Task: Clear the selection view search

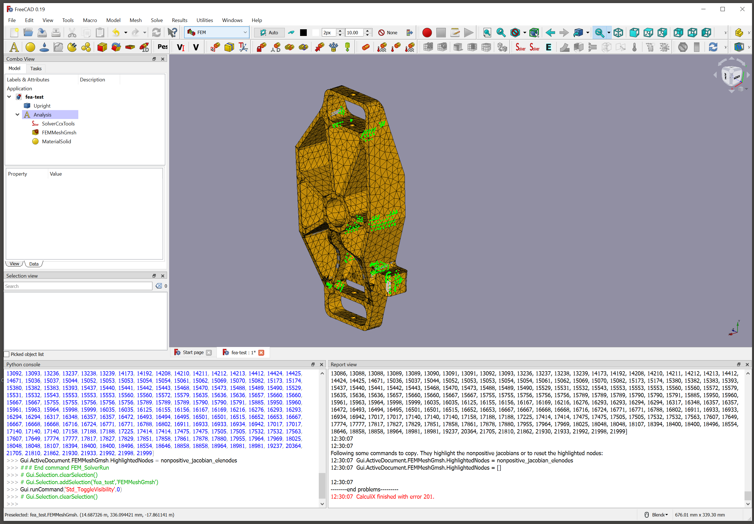Action: [159, 286]
